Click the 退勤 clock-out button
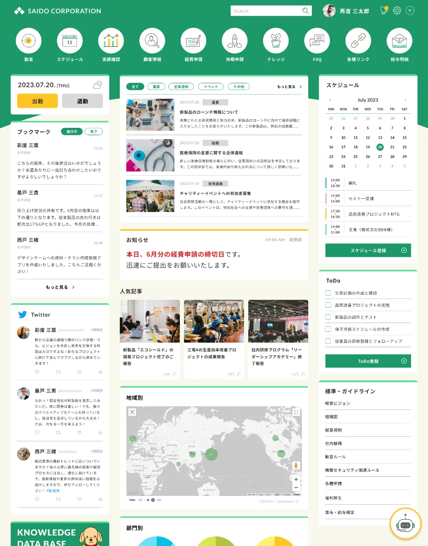The height and width of the screenshot is (546, 428). [82, 101]
